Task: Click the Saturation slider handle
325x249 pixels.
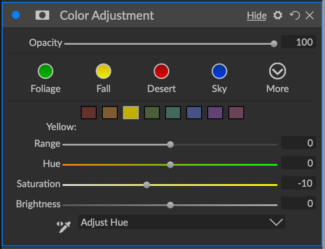Action: click(147, 185)
